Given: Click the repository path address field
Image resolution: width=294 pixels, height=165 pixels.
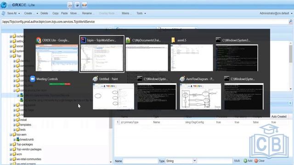Looking at the screenshot, I should [145, 22].
